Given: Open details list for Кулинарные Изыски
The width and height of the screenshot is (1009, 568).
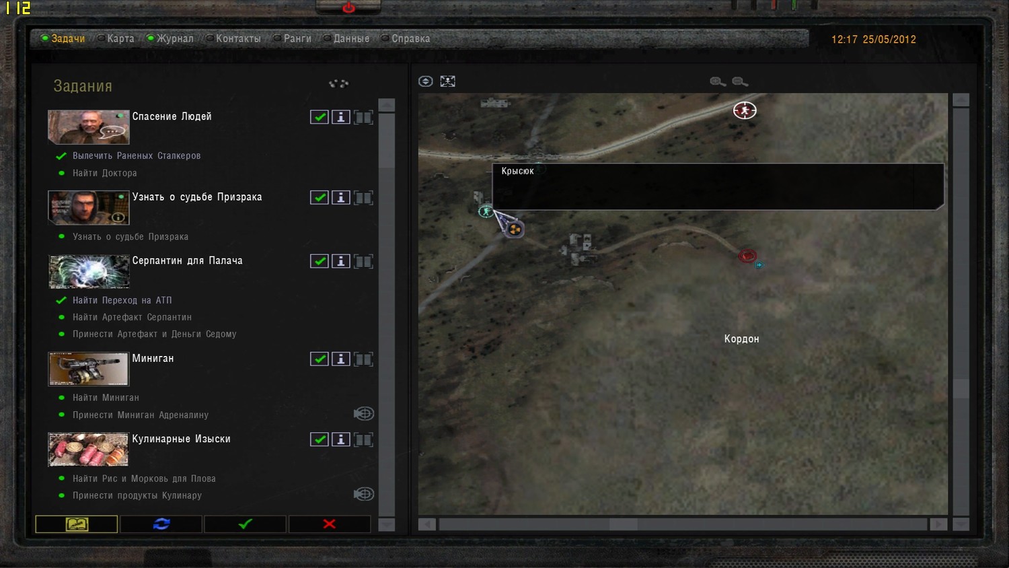Looking at the screenshot, I should 363,439.
